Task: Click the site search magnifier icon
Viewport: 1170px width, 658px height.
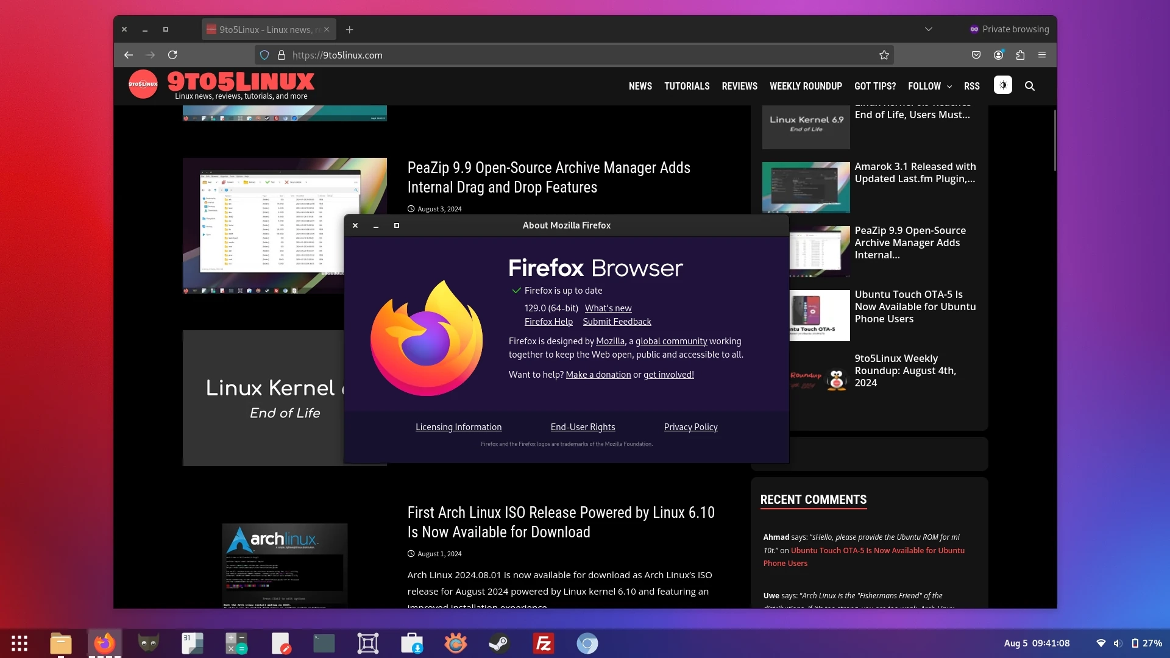Action: [x=1029, y=86]
